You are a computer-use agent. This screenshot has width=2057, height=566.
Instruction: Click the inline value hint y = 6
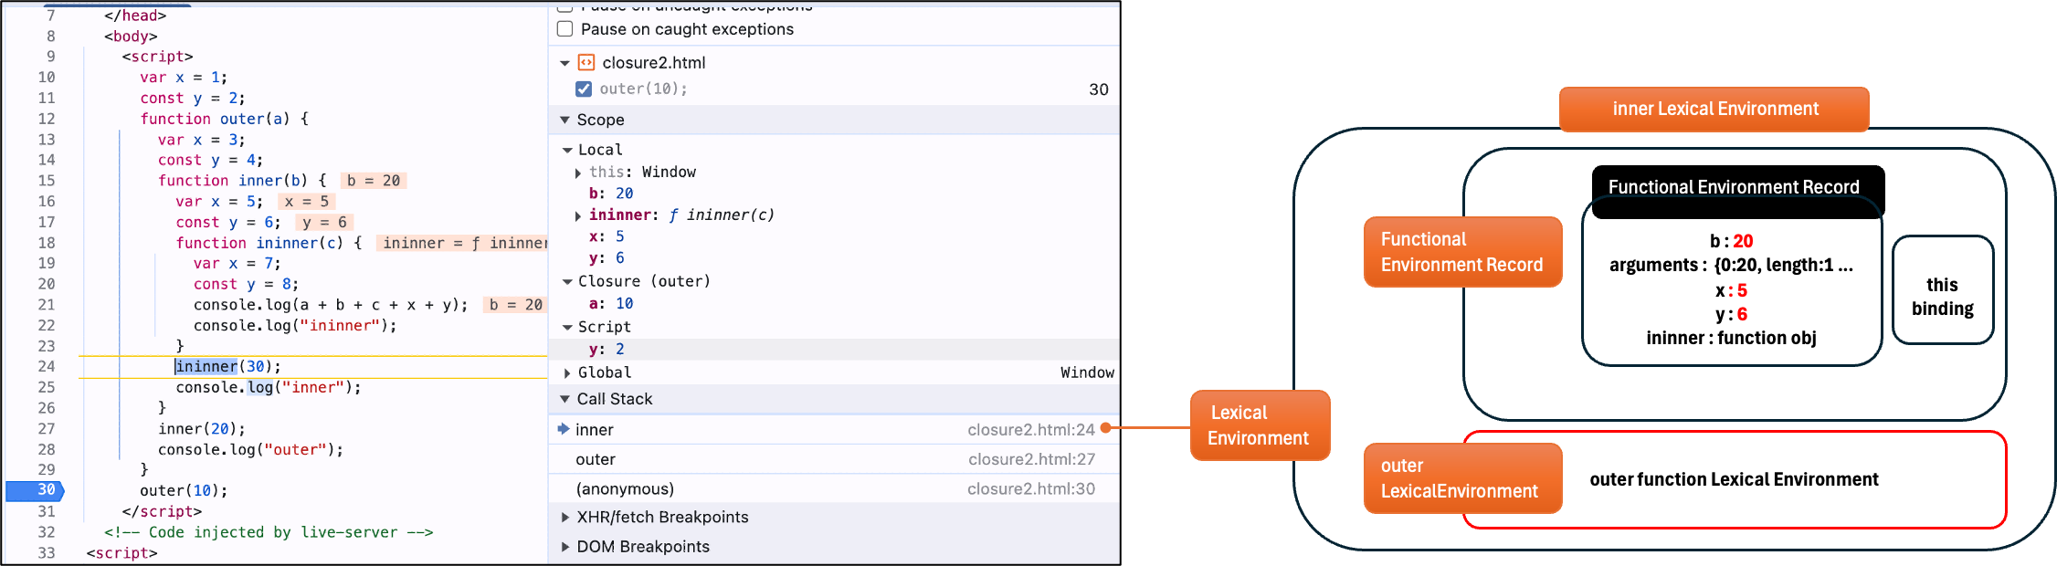(x=324, y=222)
